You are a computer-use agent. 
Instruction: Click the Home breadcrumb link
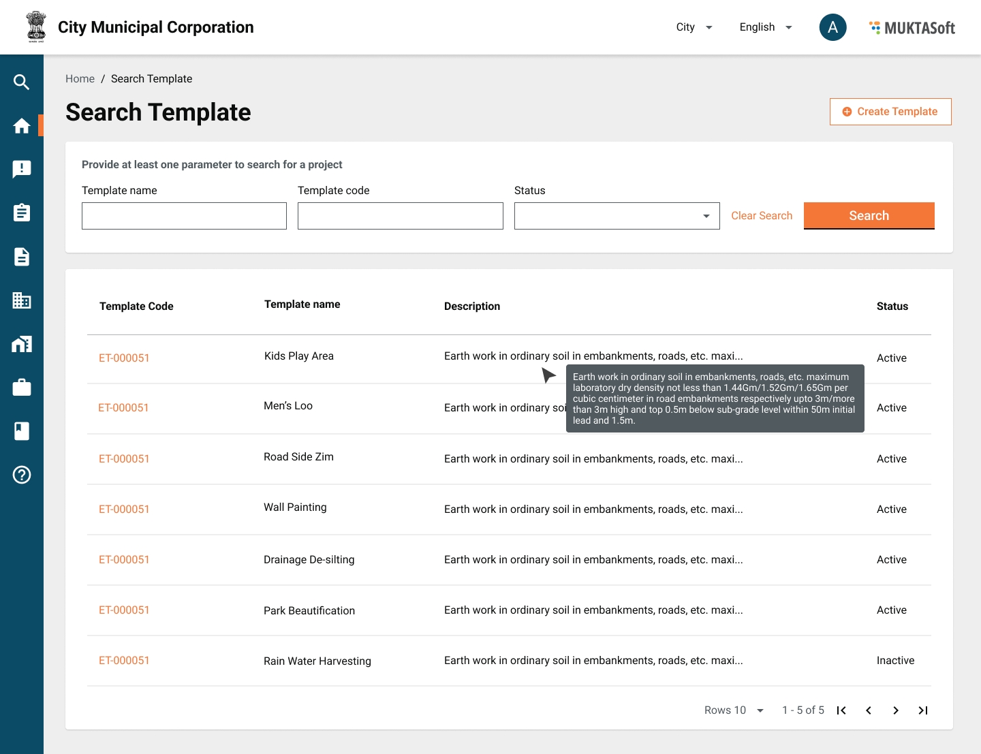click(x=80, y=79)
